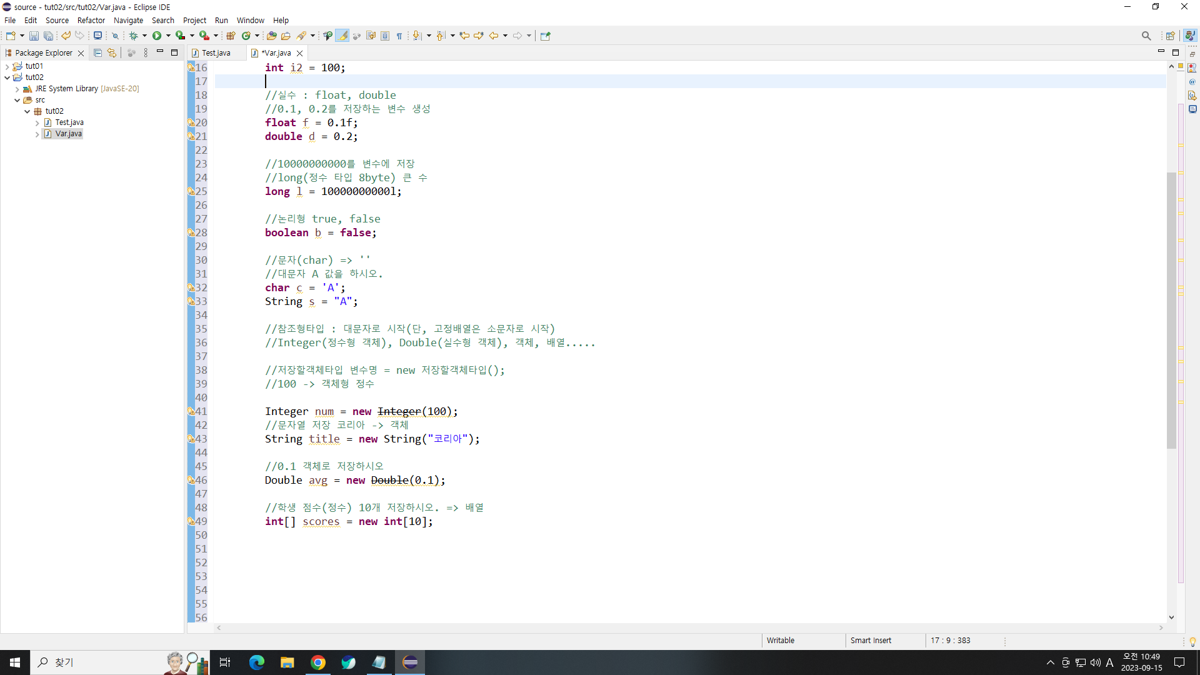Open the Run button dropdown arrow
This screenshot has height=675, width=1200.
pyautogui.click(x=168, y=36)
